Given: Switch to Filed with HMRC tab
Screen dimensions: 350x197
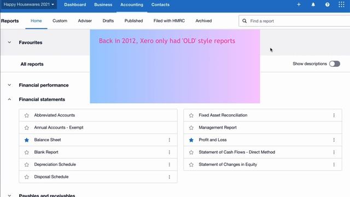Looking at the screenshot, I should tap(169, 21).
